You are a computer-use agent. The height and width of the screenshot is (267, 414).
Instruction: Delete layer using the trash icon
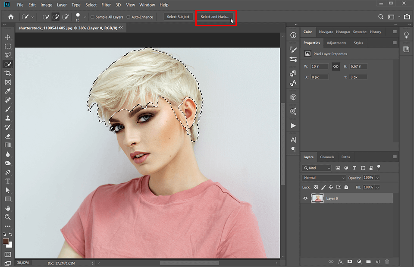[x=387, y=261]
